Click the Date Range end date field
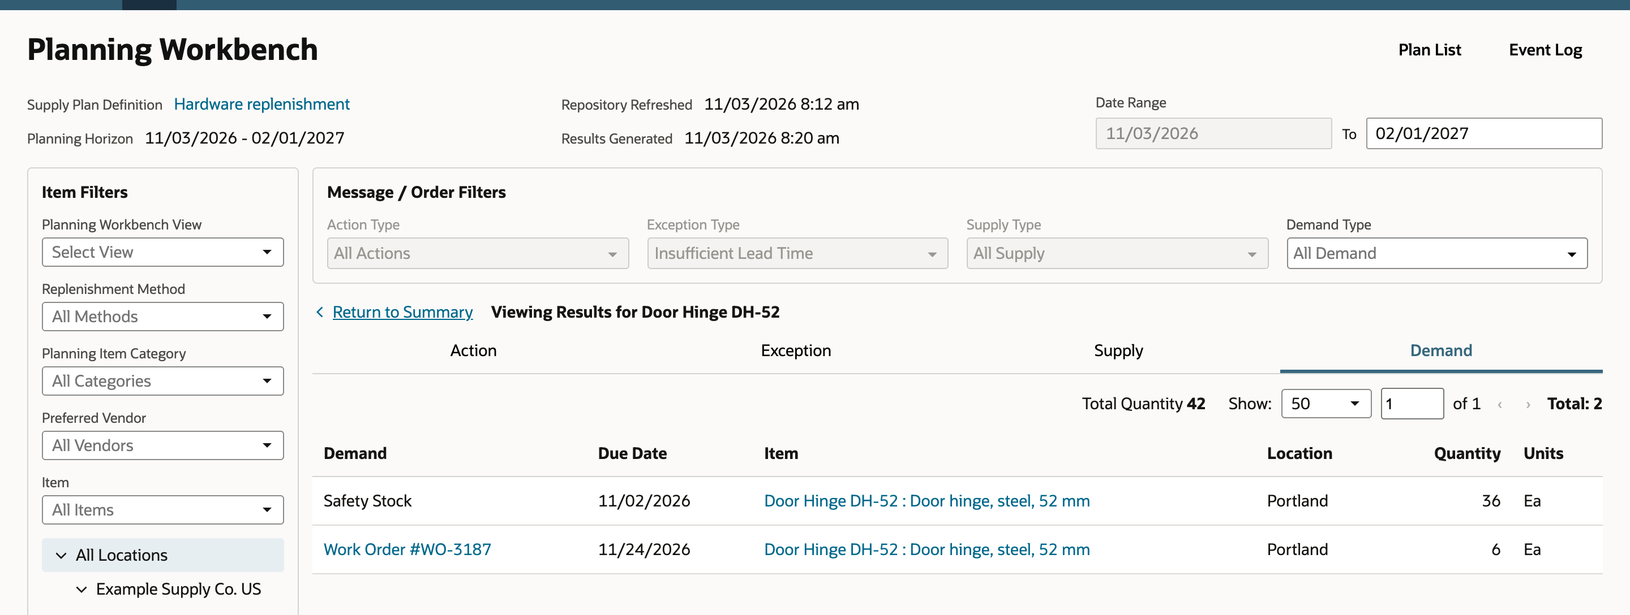The width and height of the screenshot is (1630, 615). pyautogui.click(x=1484, y=134)
